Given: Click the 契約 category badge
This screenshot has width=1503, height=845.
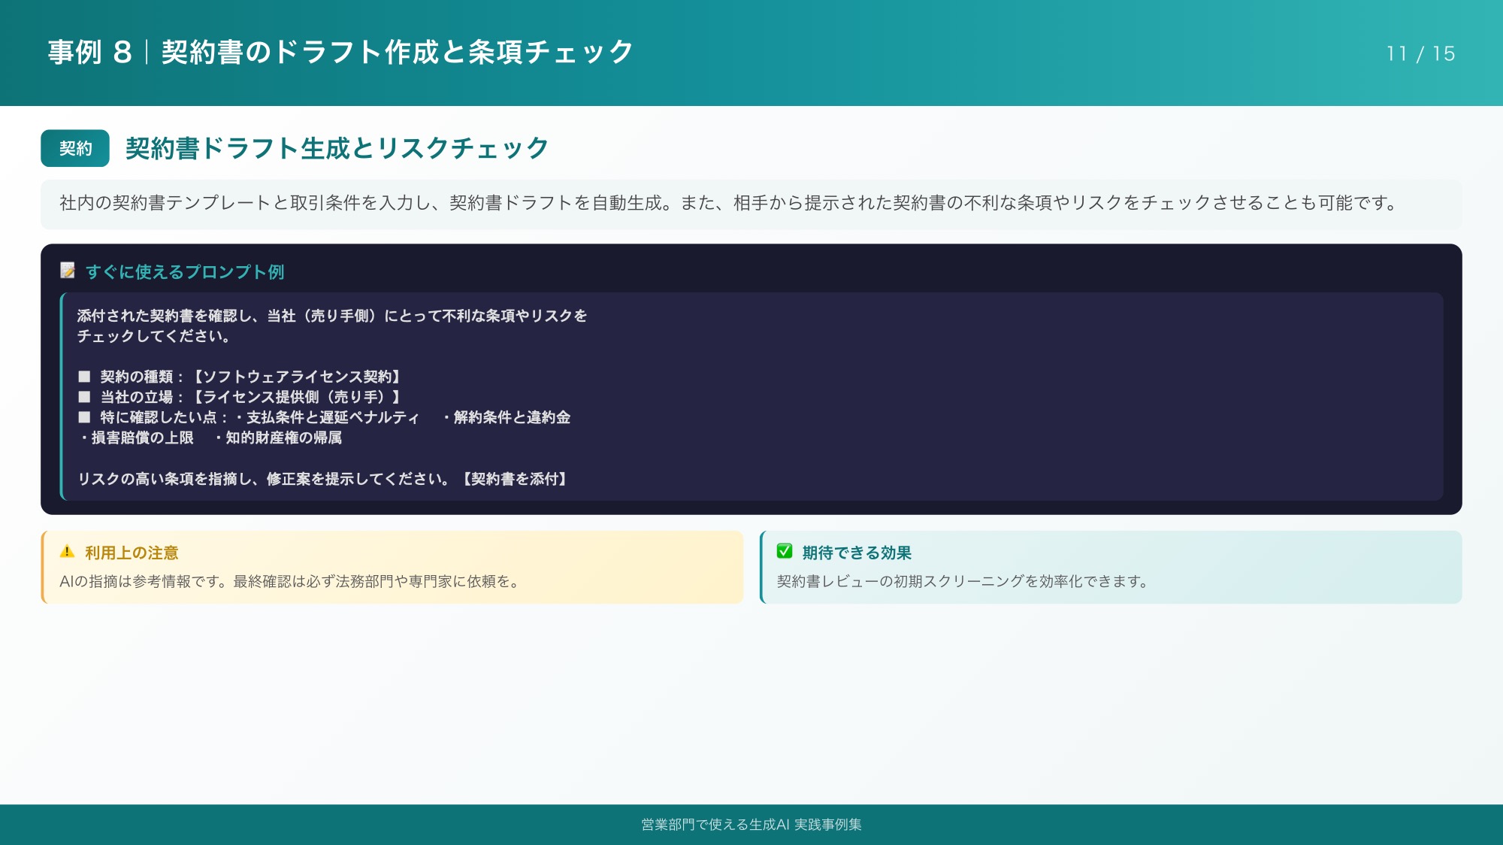Looking at the screenshot, I should (x=75, y=148).
